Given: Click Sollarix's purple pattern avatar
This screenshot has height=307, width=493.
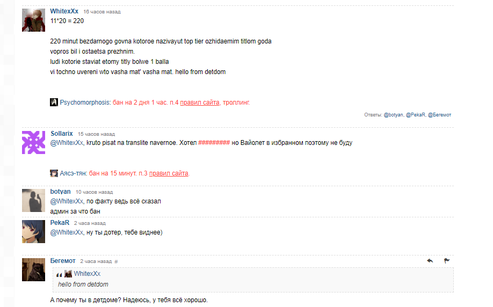Looking at the screenshot, I should click(x=33, y=142).
